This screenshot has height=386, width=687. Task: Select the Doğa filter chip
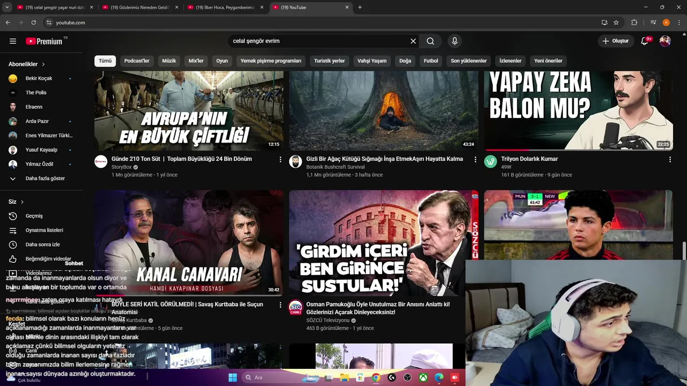(405, 61)
